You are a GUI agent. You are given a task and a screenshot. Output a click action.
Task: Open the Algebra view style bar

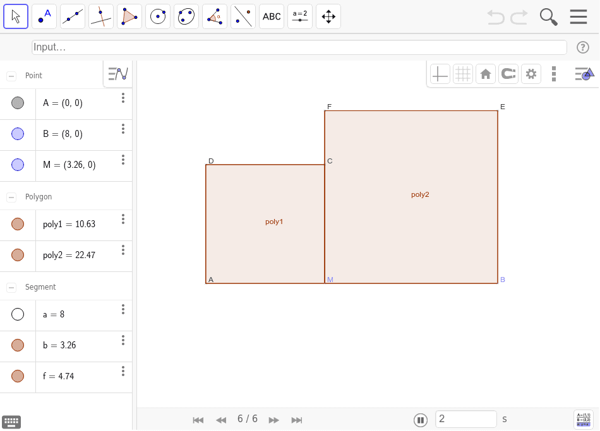tap(118, 74)
